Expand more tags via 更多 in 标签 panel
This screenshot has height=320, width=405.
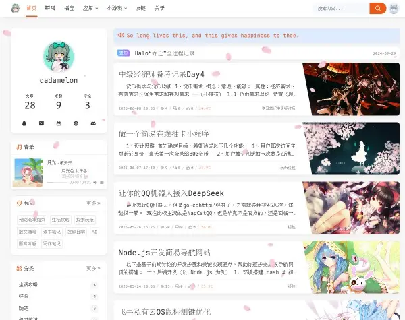pyautogui.click(x=93, y=203)
